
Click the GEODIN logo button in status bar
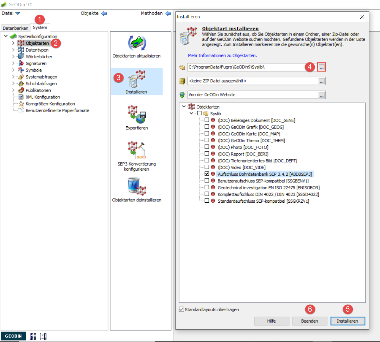point(13,336)
